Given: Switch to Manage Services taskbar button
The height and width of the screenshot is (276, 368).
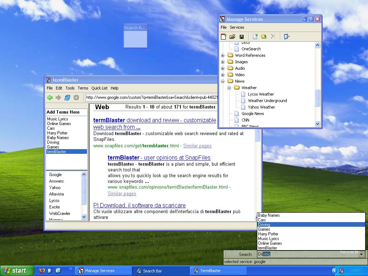Looking at the screenshot, I should point(103,271).
